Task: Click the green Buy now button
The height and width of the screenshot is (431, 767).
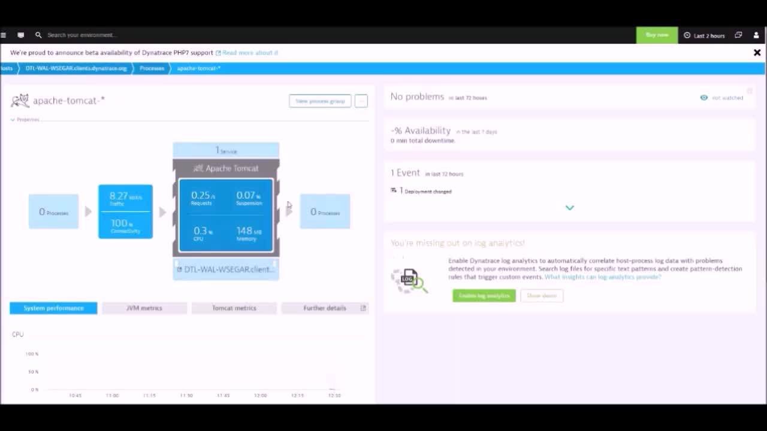Action: (657, 35)
